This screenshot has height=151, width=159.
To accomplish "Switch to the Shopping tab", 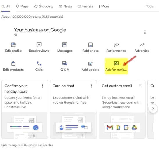I will (x=44, y=6).
